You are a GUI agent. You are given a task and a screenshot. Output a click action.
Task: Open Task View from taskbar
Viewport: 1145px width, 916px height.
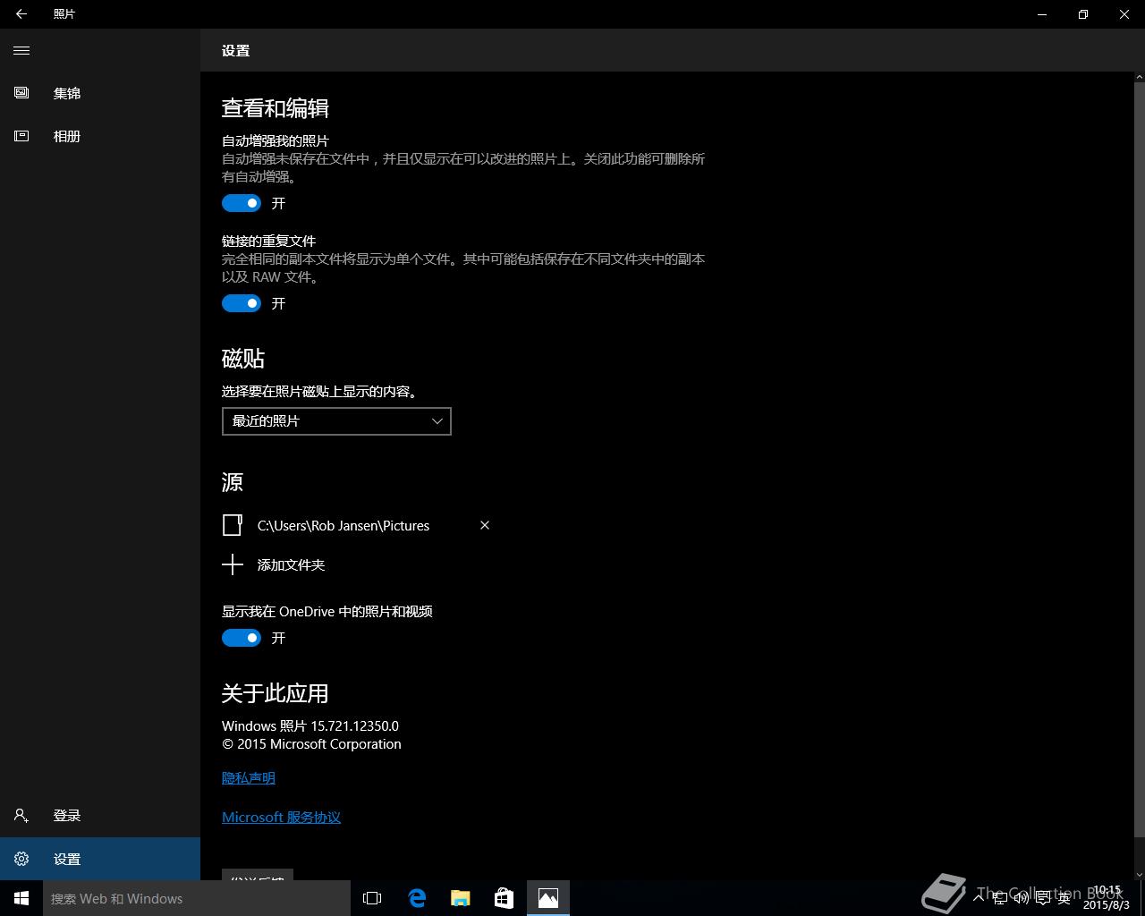372,898
